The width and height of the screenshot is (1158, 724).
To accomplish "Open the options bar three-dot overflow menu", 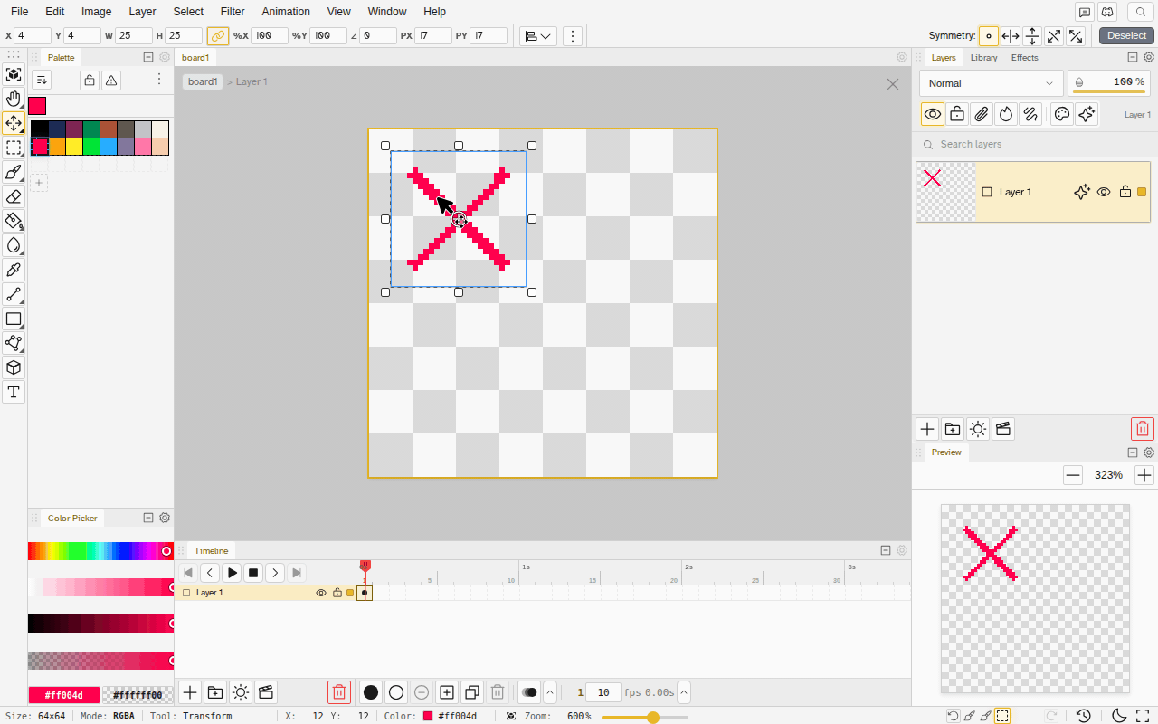I will coord(572,36).
